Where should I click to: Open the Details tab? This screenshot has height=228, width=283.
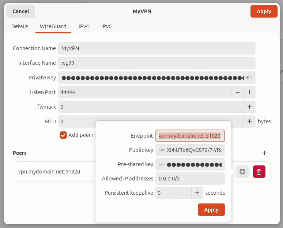pos(20,26)
